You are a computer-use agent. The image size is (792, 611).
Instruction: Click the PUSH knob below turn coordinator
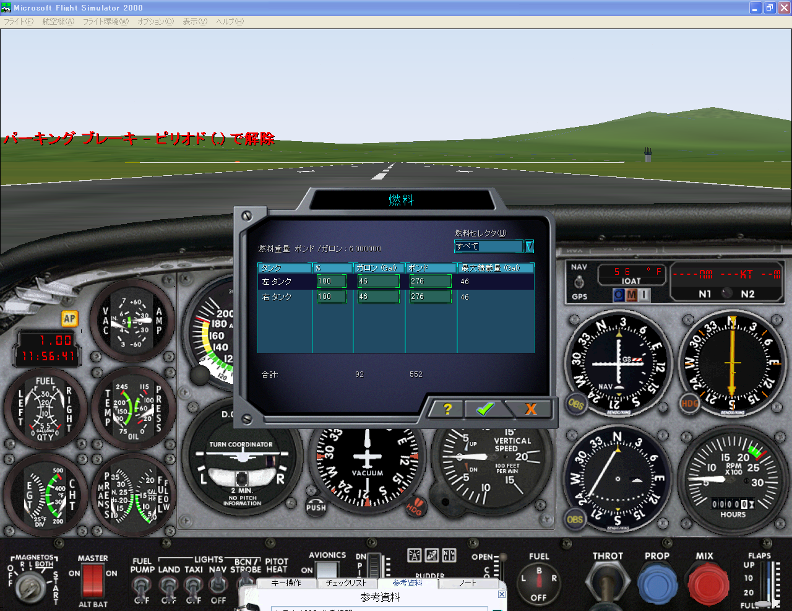316,507
